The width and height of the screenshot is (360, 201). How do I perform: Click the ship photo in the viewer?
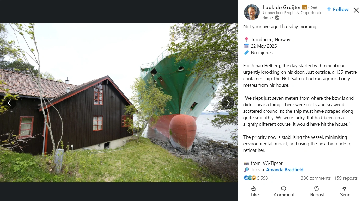pyautogui.click(x=119, y=103)
